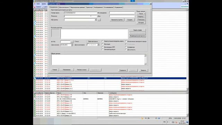
Task: Click the Тревога toolbar icon
Action: [37, 7]
